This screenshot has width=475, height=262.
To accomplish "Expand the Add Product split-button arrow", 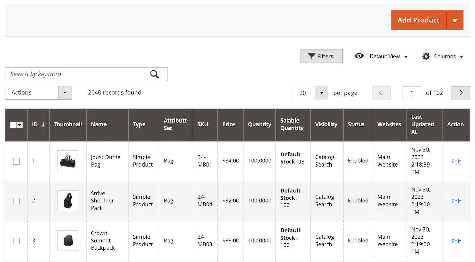I will tap(455, 20).
